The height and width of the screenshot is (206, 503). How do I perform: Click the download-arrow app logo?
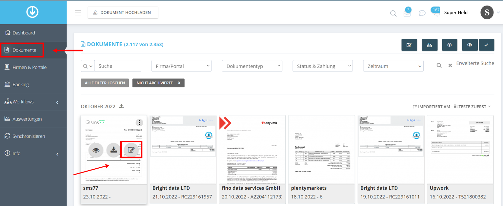33,12
